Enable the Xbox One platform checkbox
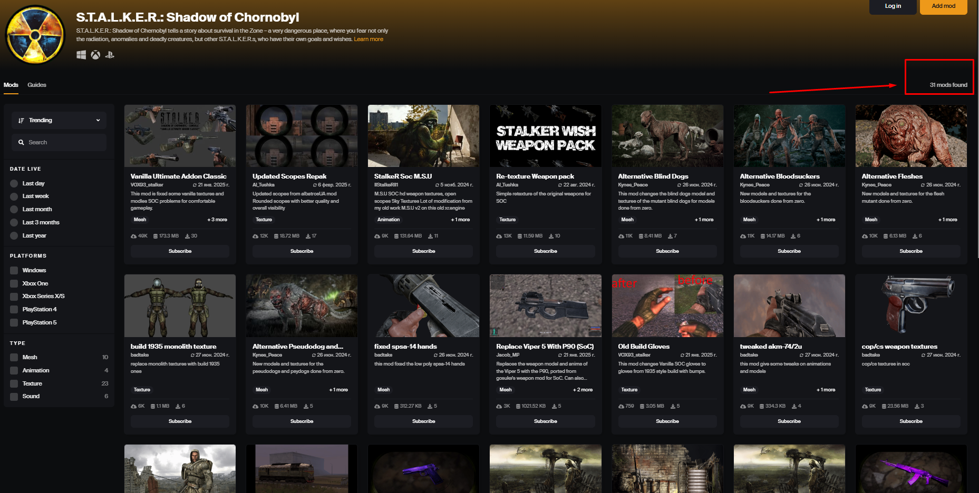979x493 pixels. [14, 283]
